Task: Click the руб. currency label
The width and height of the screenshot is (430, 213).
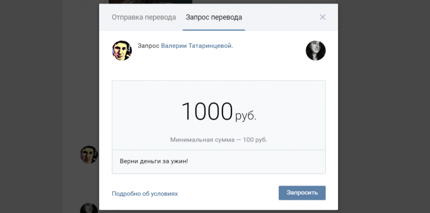Action: (246, 116)
